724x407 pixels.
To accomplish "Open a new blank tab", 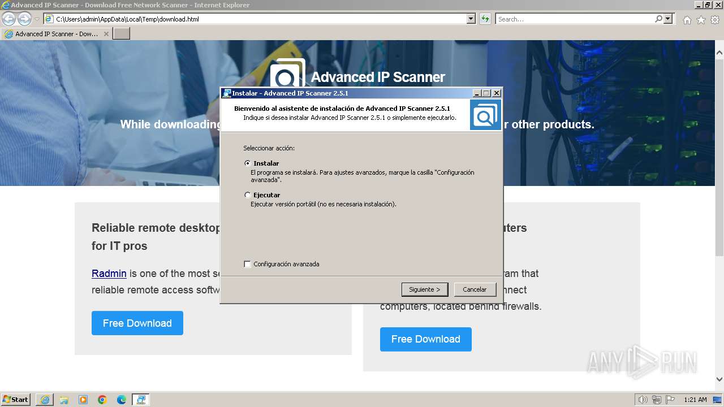I will (x=122, y=34).
